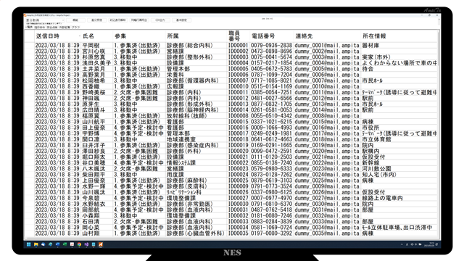Open the Excel taskbar icon

65,244
